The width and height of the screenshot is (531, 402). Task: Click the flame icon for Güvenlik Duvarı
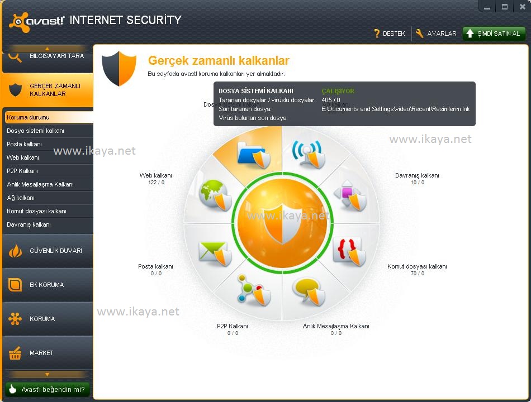(15, 251)
